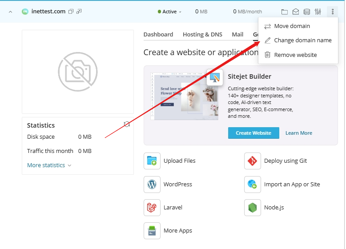
Task: Collapse the inettest.com domain row
Action: click(x=10, y=12)
